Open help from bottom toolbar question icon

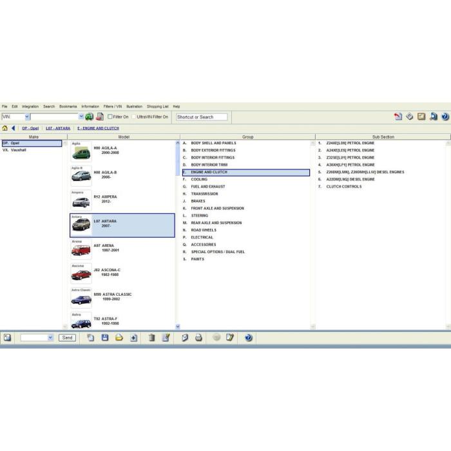[x=249, y=338]
